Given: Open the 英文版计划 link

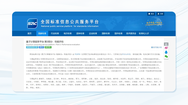Looking at the screenshot, I should 156,47.
